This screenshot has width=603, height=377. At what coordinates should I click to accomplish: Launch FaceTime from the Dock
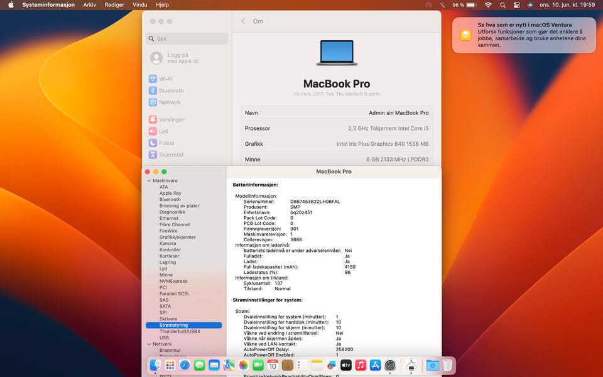pyautogui.click(x=258, y=364)
